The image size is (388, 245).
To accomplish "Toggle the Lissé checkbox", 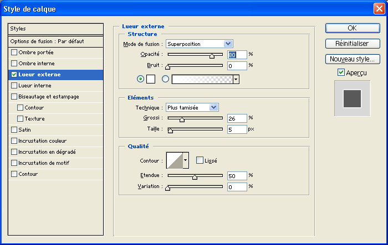I will point(200,160).
